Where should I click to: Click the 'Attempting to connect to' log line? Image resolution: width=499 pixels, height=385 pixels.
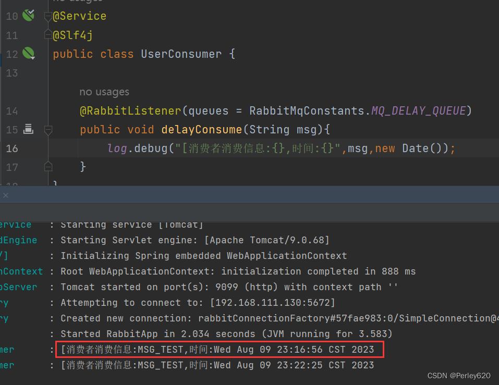[198, 302]
